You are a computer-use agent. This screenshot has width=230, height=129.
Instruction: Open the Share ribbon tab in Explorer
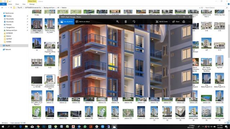coord(17,4)
